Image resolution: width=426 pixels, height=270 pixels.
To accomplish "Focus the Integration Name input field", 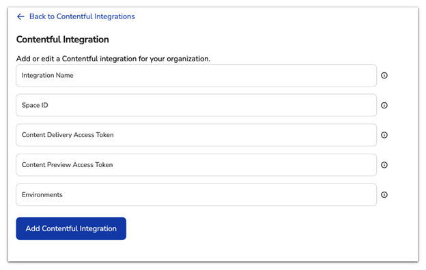I will pos(196,76).
